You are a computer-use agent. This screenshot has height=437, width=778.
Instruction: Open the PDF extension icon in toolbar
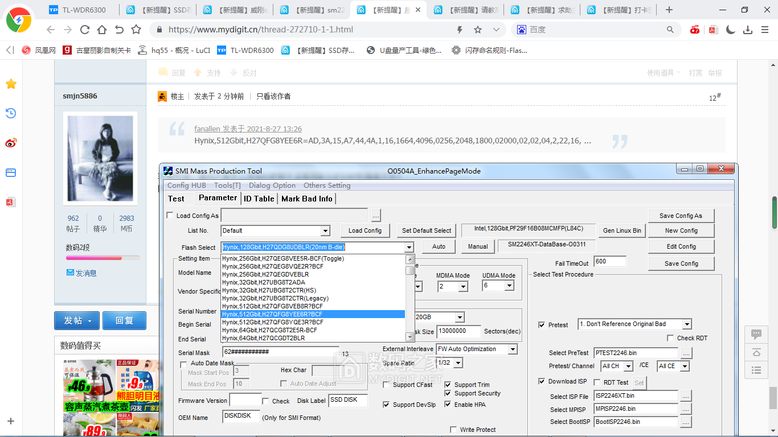point(713,30)
